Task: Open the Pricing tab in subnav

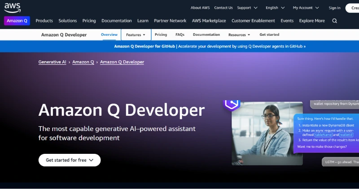Action: (x=161, y=34)
